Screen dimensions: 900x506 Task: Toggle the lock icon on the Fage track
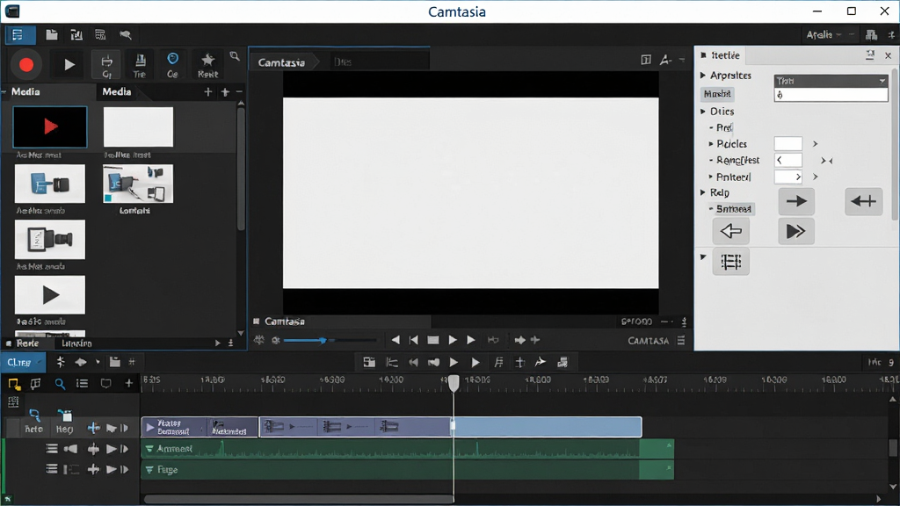click(70, 470)
